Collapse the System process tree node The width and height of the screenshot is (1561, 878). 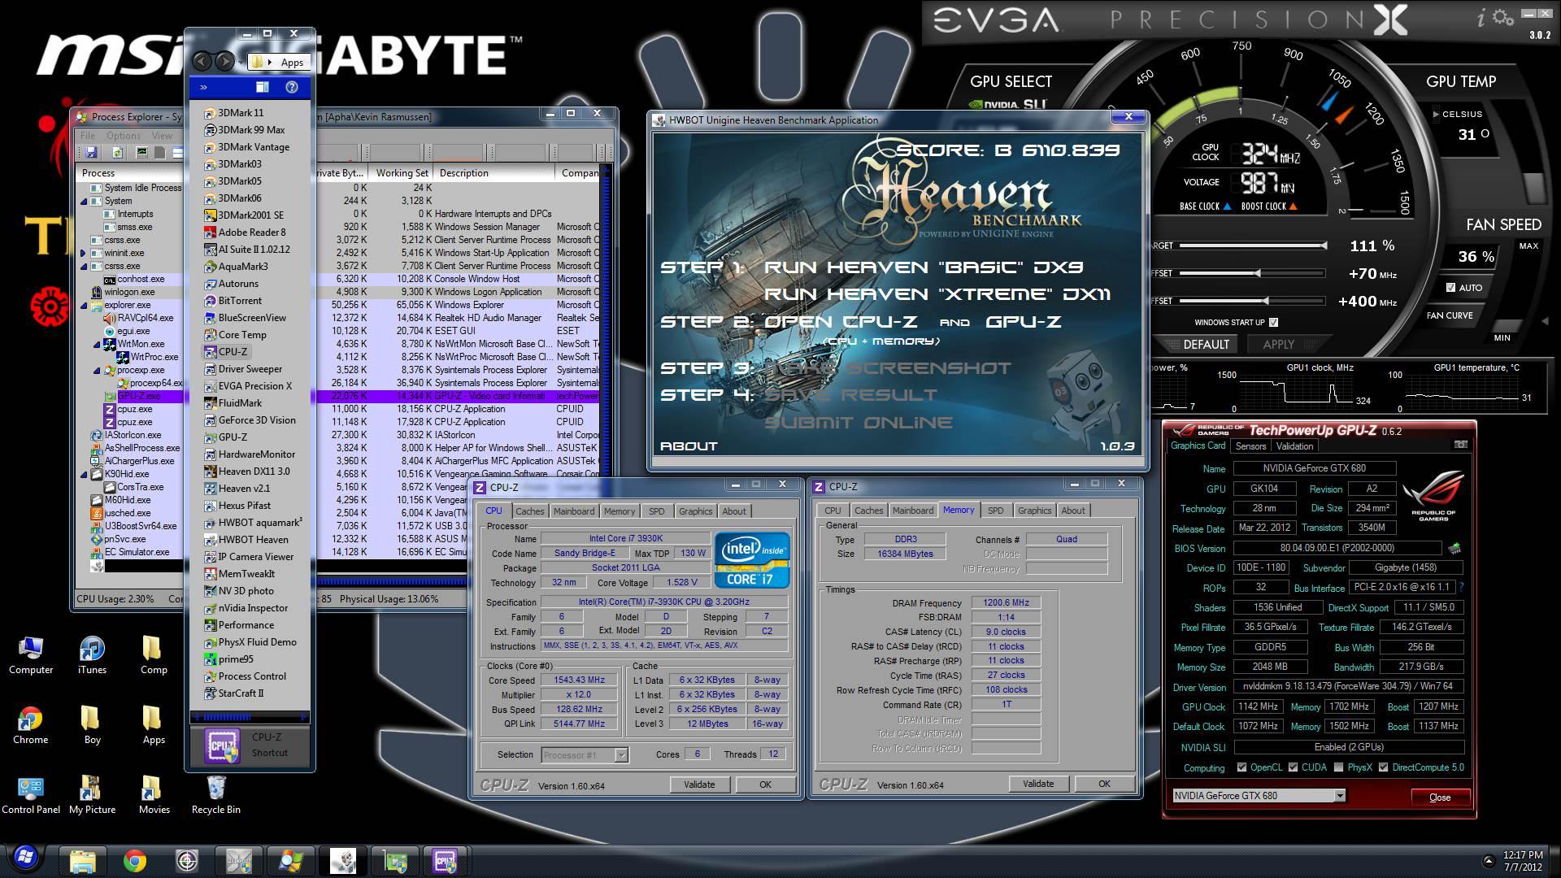tap(84, 202)
